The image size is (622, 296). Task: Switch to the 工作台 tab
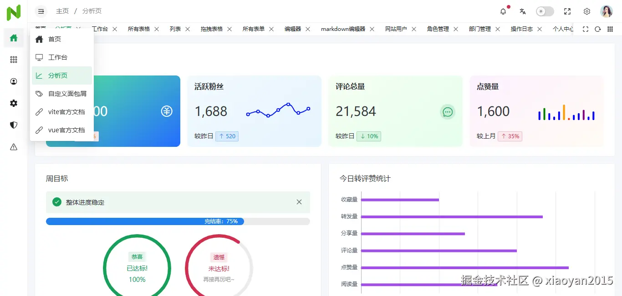pos(100,29)
